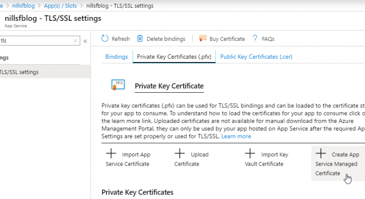Screen dimensions: 365x199
Task: Click the Buy Certificate badge icon
Action: (x=202, y=38)
